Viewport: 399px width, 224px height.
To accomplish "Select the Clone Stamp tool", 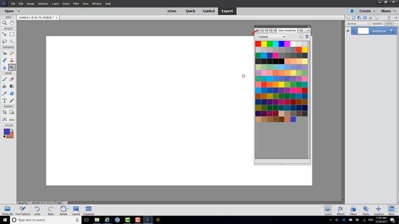I will [12, 60].
